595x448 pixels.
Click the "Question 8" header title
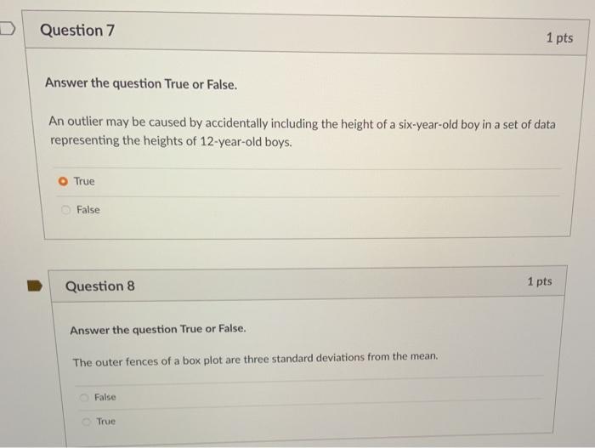click(99, 286)
